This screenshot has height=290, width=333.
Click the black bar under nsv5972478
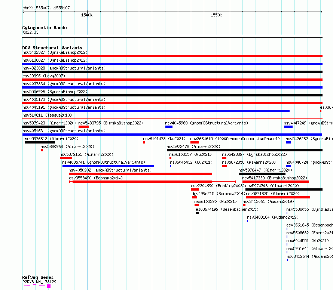pyautogui.click(x=245, y=150)
